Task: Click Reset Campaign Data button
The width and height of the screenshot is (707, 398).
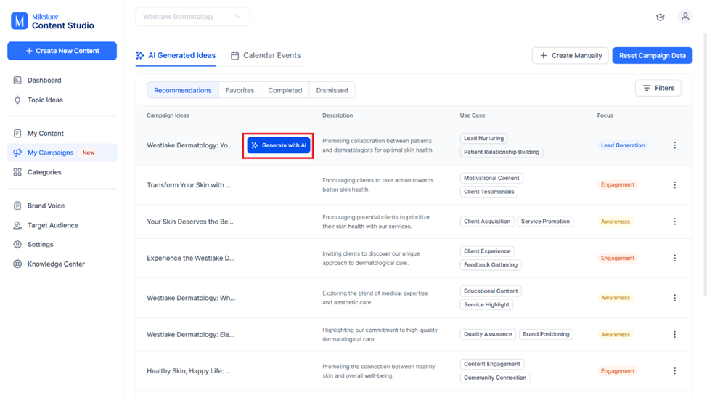Action: pyautogui.click(x=653, y=55)
